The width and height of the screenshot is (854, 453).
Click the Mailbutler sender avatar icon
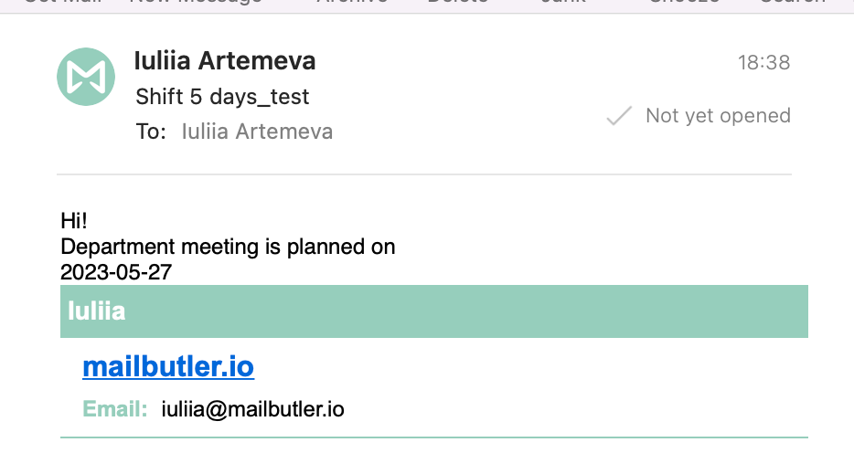pos(86,77)
